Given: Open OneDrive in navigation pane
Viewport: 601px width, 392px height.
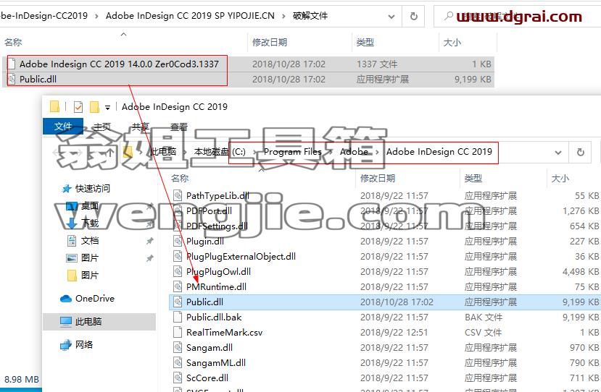Looking at the screenshot, I should point(95,299).
